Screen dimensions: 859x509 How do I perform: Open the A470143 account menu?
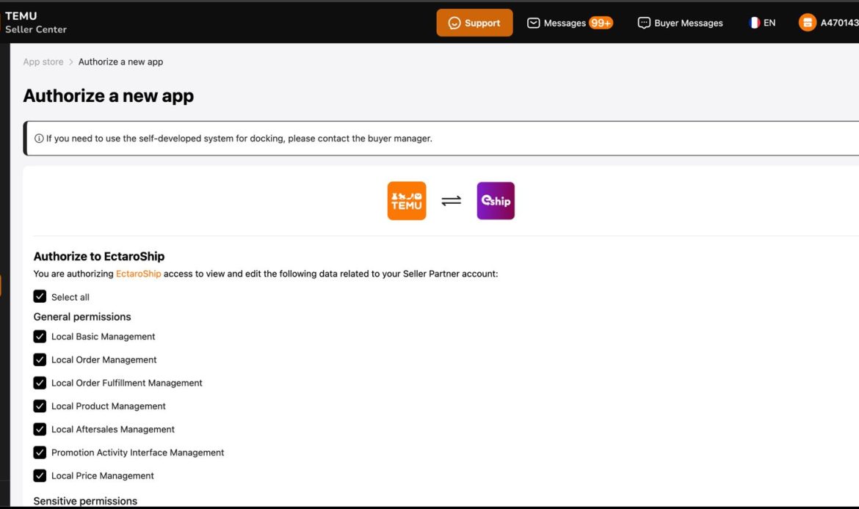coord(838,23)
